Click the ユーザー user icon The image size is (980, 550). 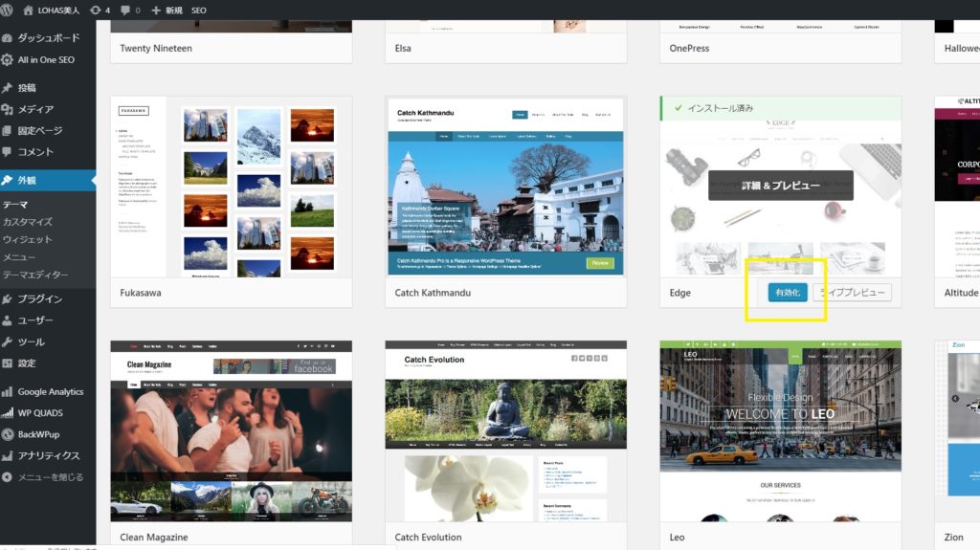pyautogui.click(x=8, y=320)
